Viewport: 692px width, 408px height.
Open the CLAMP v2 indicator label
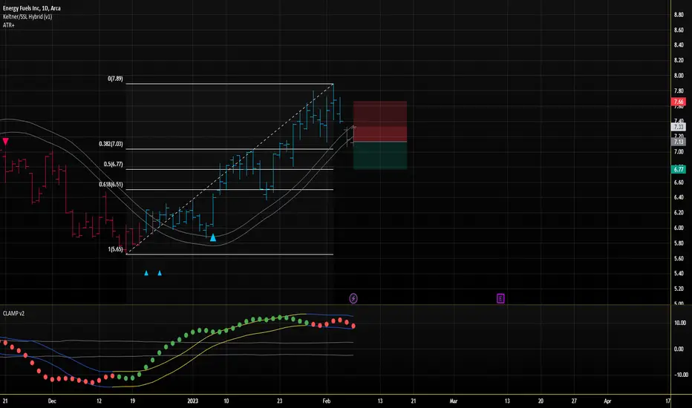(13, 314)
